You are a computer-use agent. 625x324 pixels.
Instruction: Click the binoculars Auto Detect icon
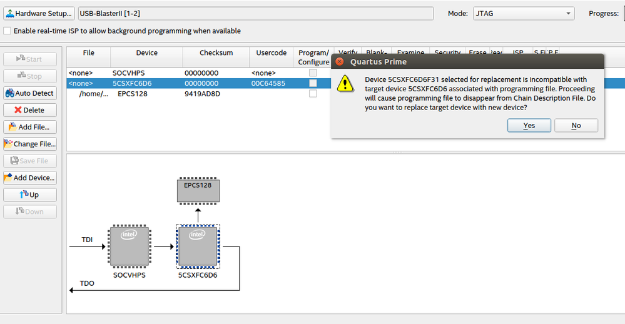click(x=10, y=93)
